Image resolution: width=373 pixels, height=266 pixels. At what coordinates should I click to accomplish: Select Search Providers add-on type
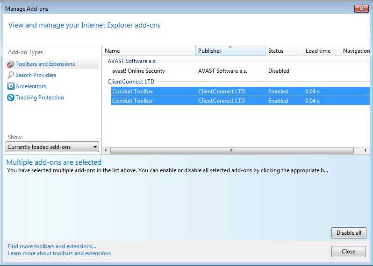pyautogui.click(x=36, y=75)
